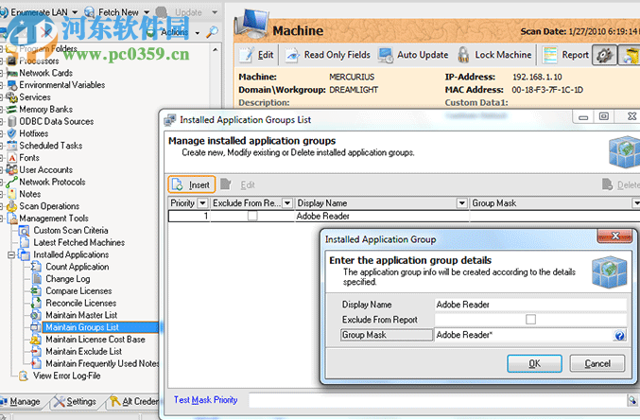This screenshot has height=420, width=640.
Task: Select the Memory Banks icon
Action: tap(12, 110)
